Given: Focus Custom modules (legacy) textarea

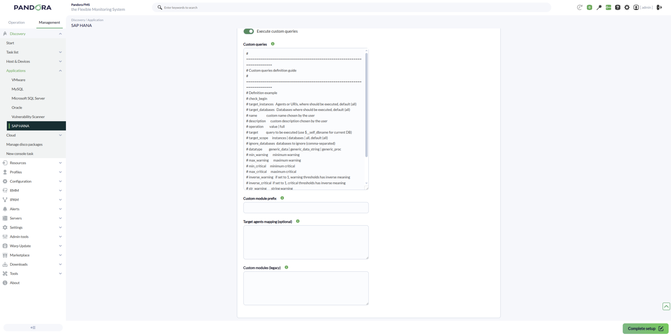Looking at the screenshot, I should [306, 288].
